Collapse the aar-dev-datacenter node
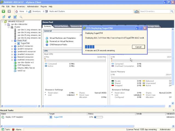This screenshot has width=175, height=131. [5, 24]
